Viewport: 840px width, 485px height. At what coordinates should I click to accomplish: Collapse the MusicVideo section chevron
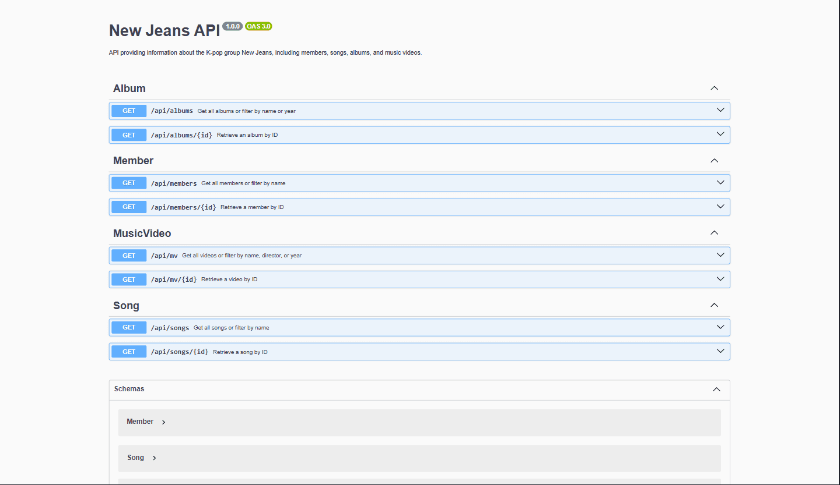(714, 233)
